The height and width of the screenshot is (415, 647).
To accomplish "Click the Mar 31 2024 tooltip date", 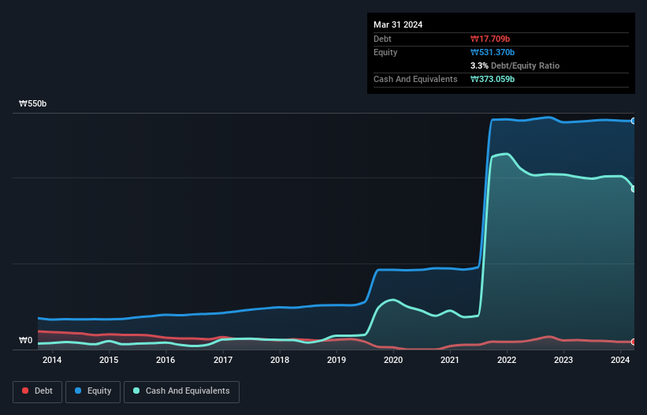I will pyautogui.click(x=398, y=24).
